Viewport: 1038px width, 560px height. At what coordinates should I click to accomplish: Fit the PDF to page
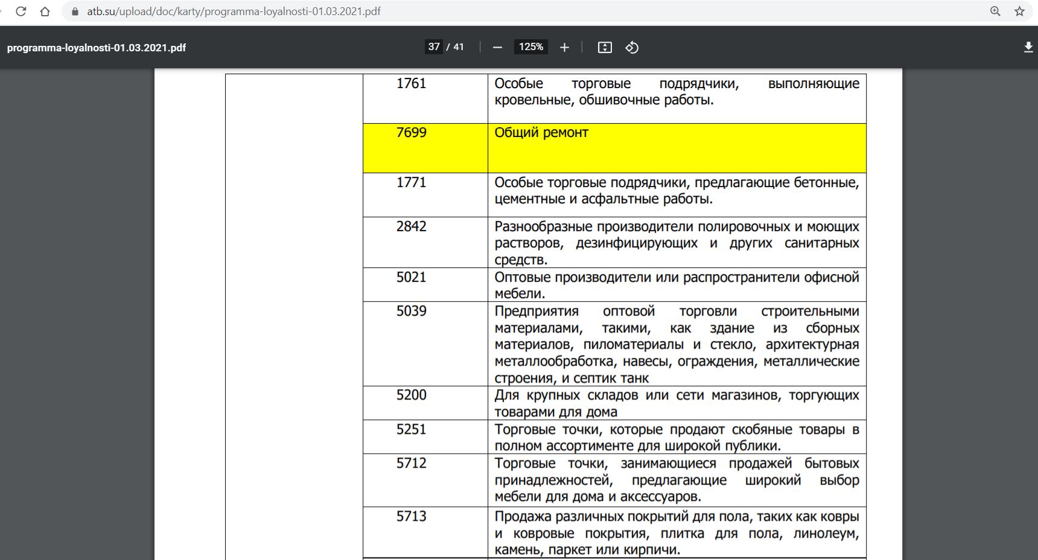pyautogui.click(x=605, y=47)
